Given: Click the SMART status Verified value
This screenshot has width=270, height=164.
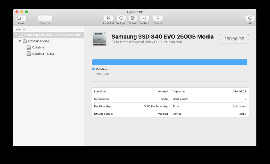Looking at the screenshot, I should (163, 114).
